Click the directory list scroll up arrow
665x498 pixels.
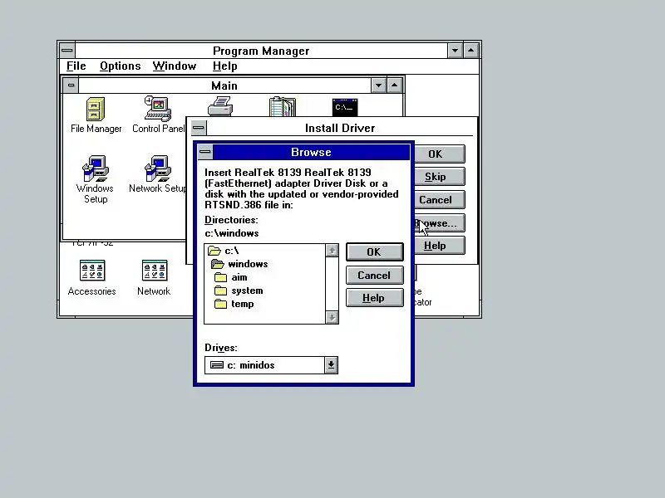pyautogui.click(x=332, y=251)
